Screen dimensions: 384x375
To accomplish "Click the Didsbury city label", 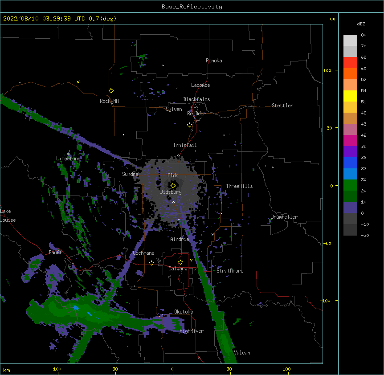I will 171,192.
